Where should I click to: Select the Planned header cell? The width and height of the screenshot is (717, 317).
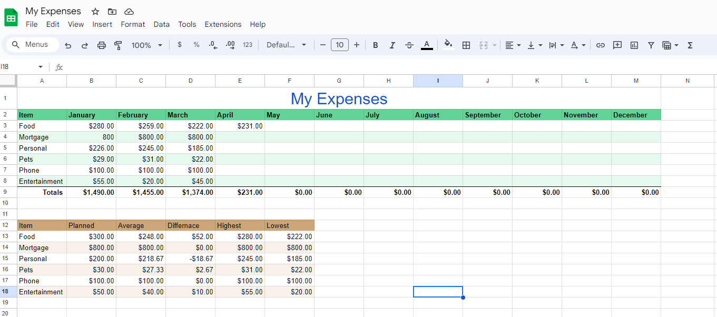click(91, 225)
